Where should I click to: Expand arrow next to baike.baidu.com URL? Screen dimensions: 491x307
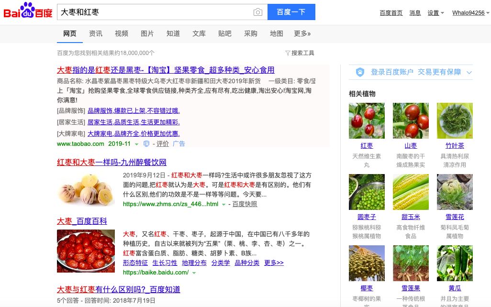click(x=194, y=273)
